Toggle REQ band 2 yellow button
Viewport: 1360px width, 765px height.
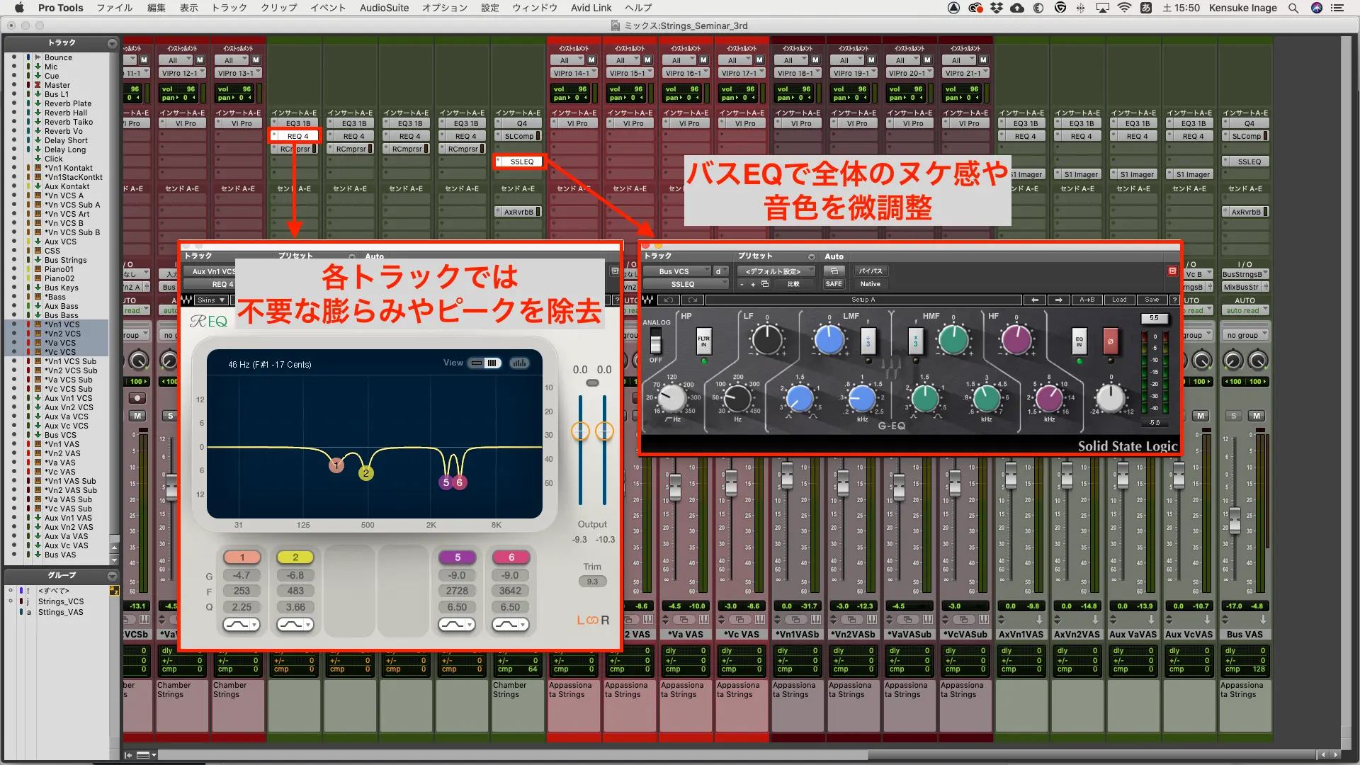[295, 557]
